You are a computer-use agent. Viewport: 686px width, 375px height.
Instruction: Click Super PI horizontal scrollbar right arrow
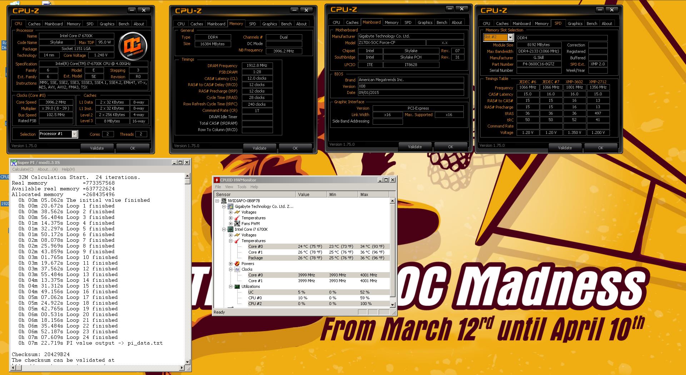[182, 367]
